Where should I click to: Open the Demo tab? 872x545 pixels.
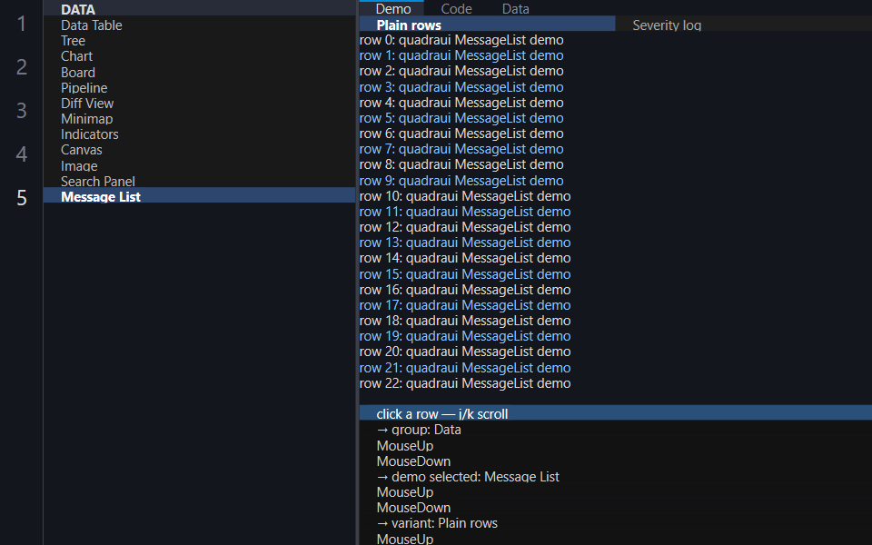coord(393,9)
